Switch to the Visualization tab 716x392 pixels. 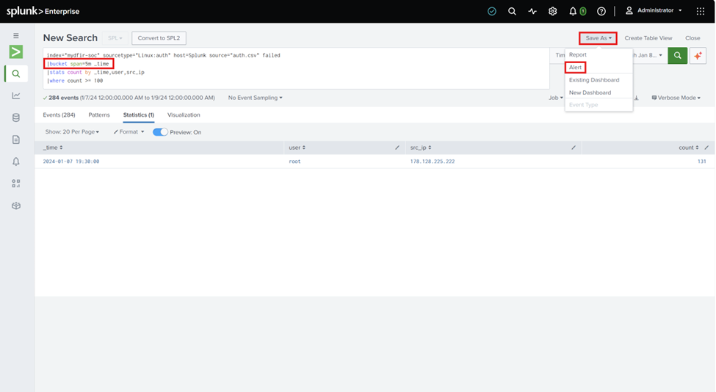[x=184, y=115]
